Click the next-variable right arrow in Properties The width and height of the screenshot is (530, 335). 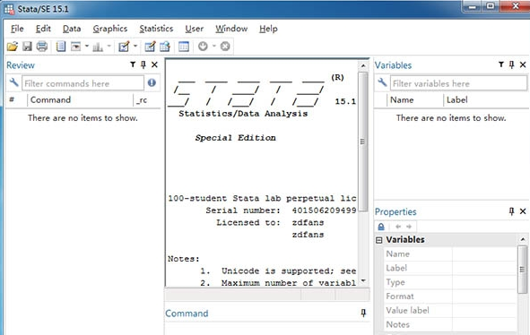pyautogui.click(x=409, y=227)
